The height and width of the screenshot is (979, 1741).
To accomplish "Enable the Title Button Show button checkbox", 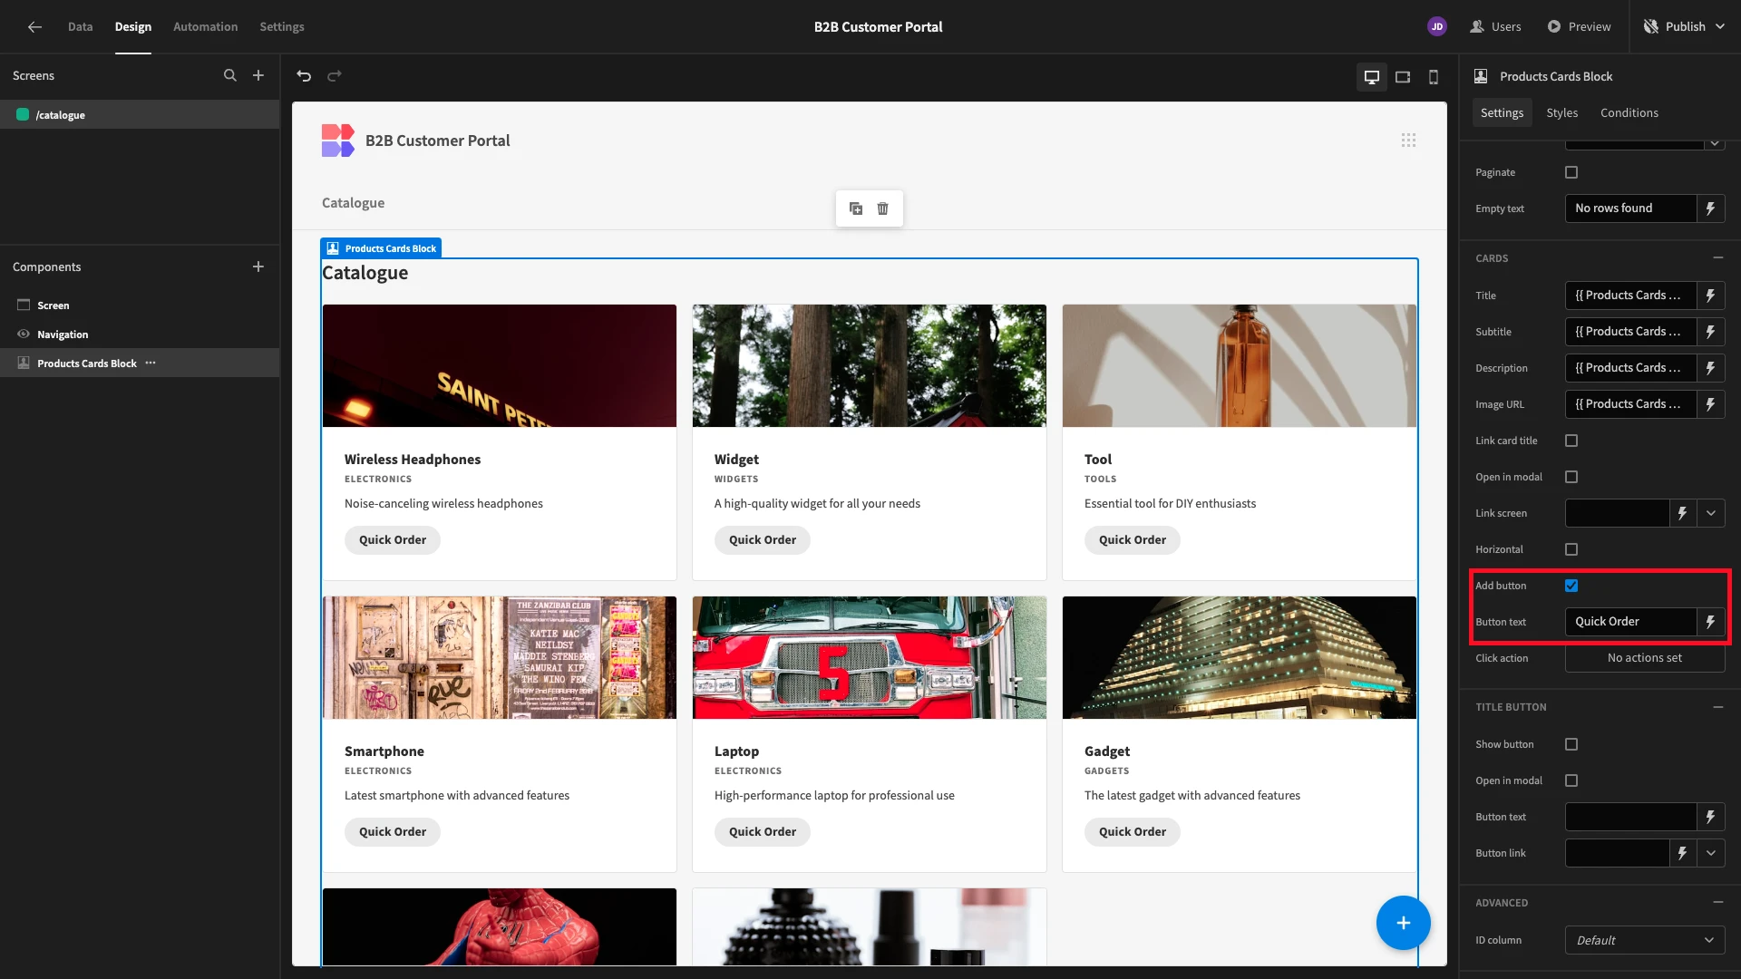I will point(1571,744).
